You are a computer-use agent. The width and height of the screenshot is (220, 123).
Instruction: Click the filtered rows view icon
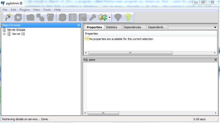click(x=83, y=18)
